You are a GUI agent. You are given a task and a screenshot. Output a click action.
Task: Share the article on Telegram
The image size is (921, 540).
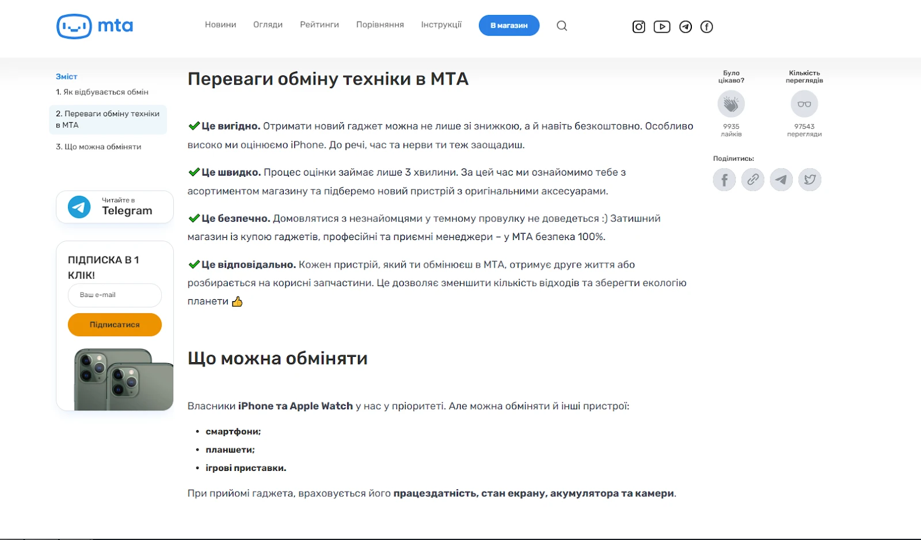click(781, 179)
